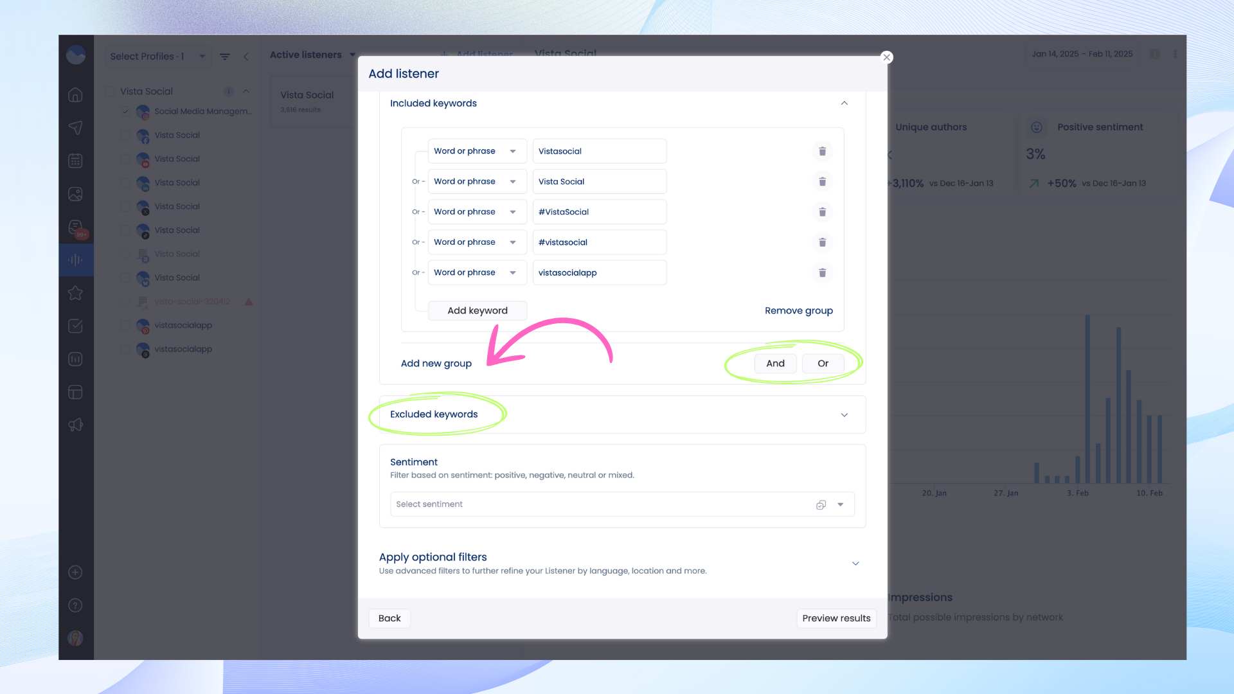
Task: Delete the Vistasocial keyword row
Action: click(822, 151)
